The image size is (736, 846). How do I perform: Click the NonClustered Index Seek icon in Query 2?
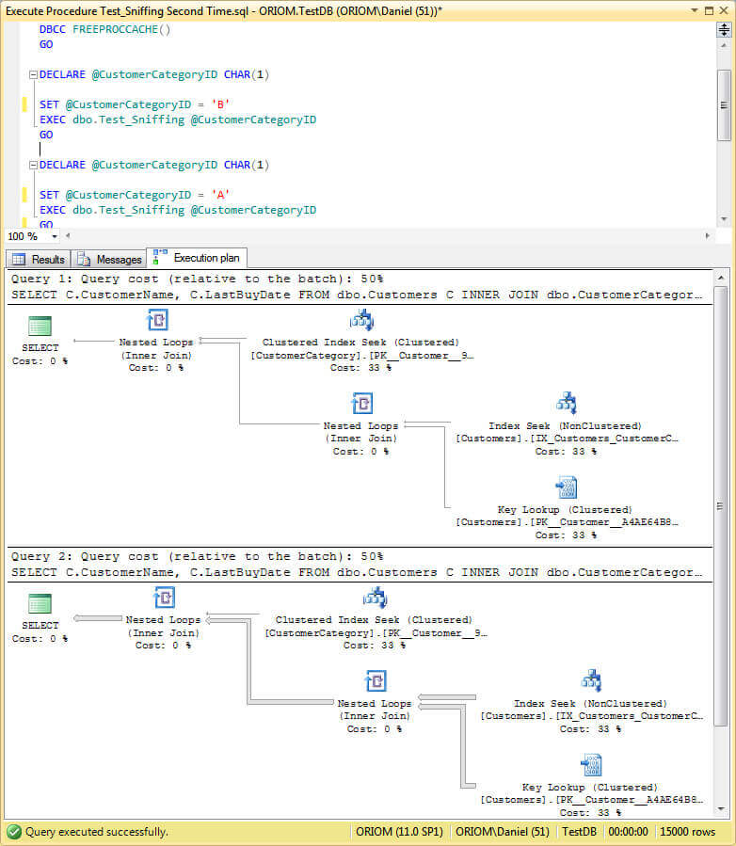tap(591, 681)
